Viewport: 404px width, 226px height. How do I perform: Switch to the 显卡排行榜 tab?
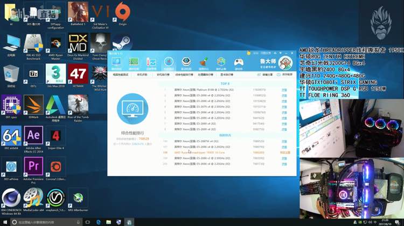227,75
